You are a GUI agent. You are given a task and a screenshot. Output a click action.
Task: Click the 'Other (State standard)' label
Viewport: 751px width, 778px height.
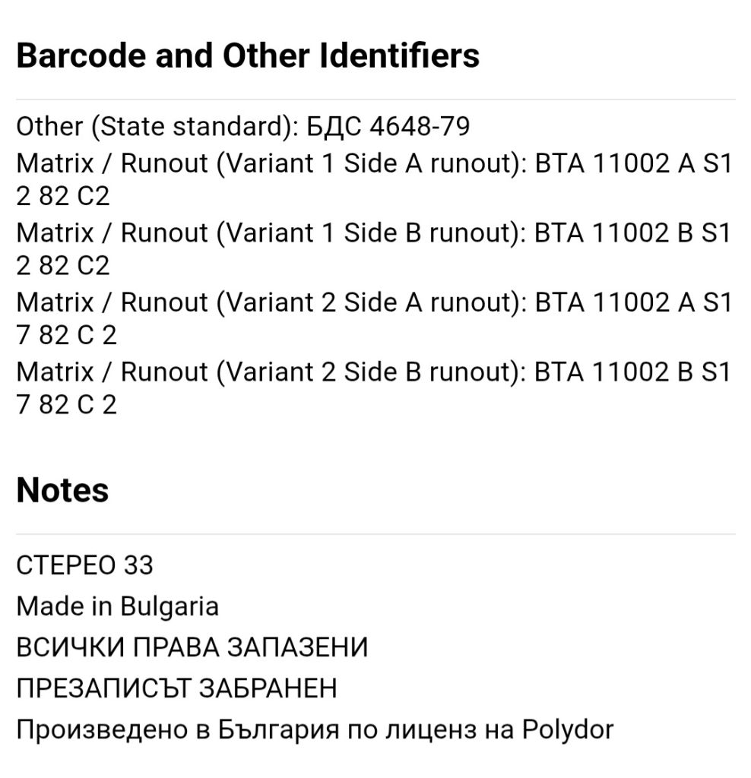click(x=157, y=126)
